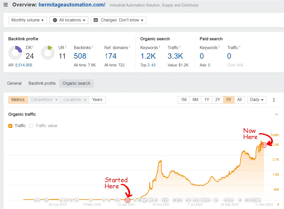Viewport: 284px width, 209px height.
Task: Click the Ref. domains info icon
Action: 130,47
